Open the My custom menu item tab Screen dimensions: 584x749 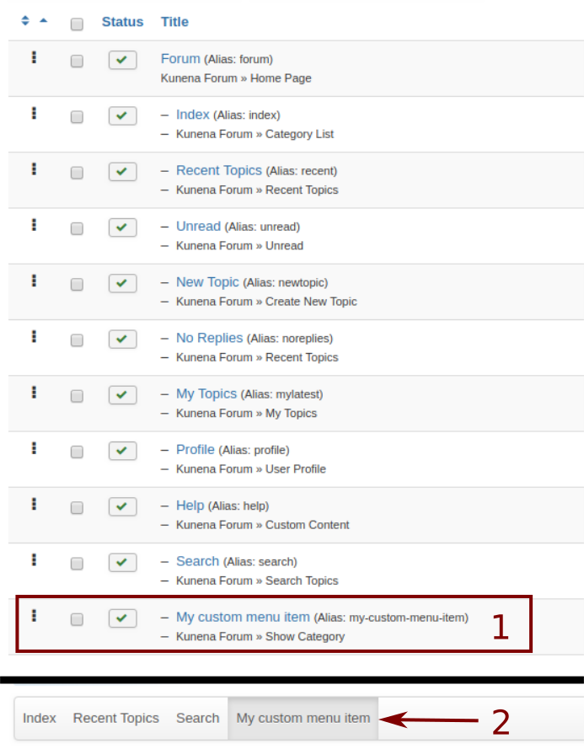coord(303,718)
